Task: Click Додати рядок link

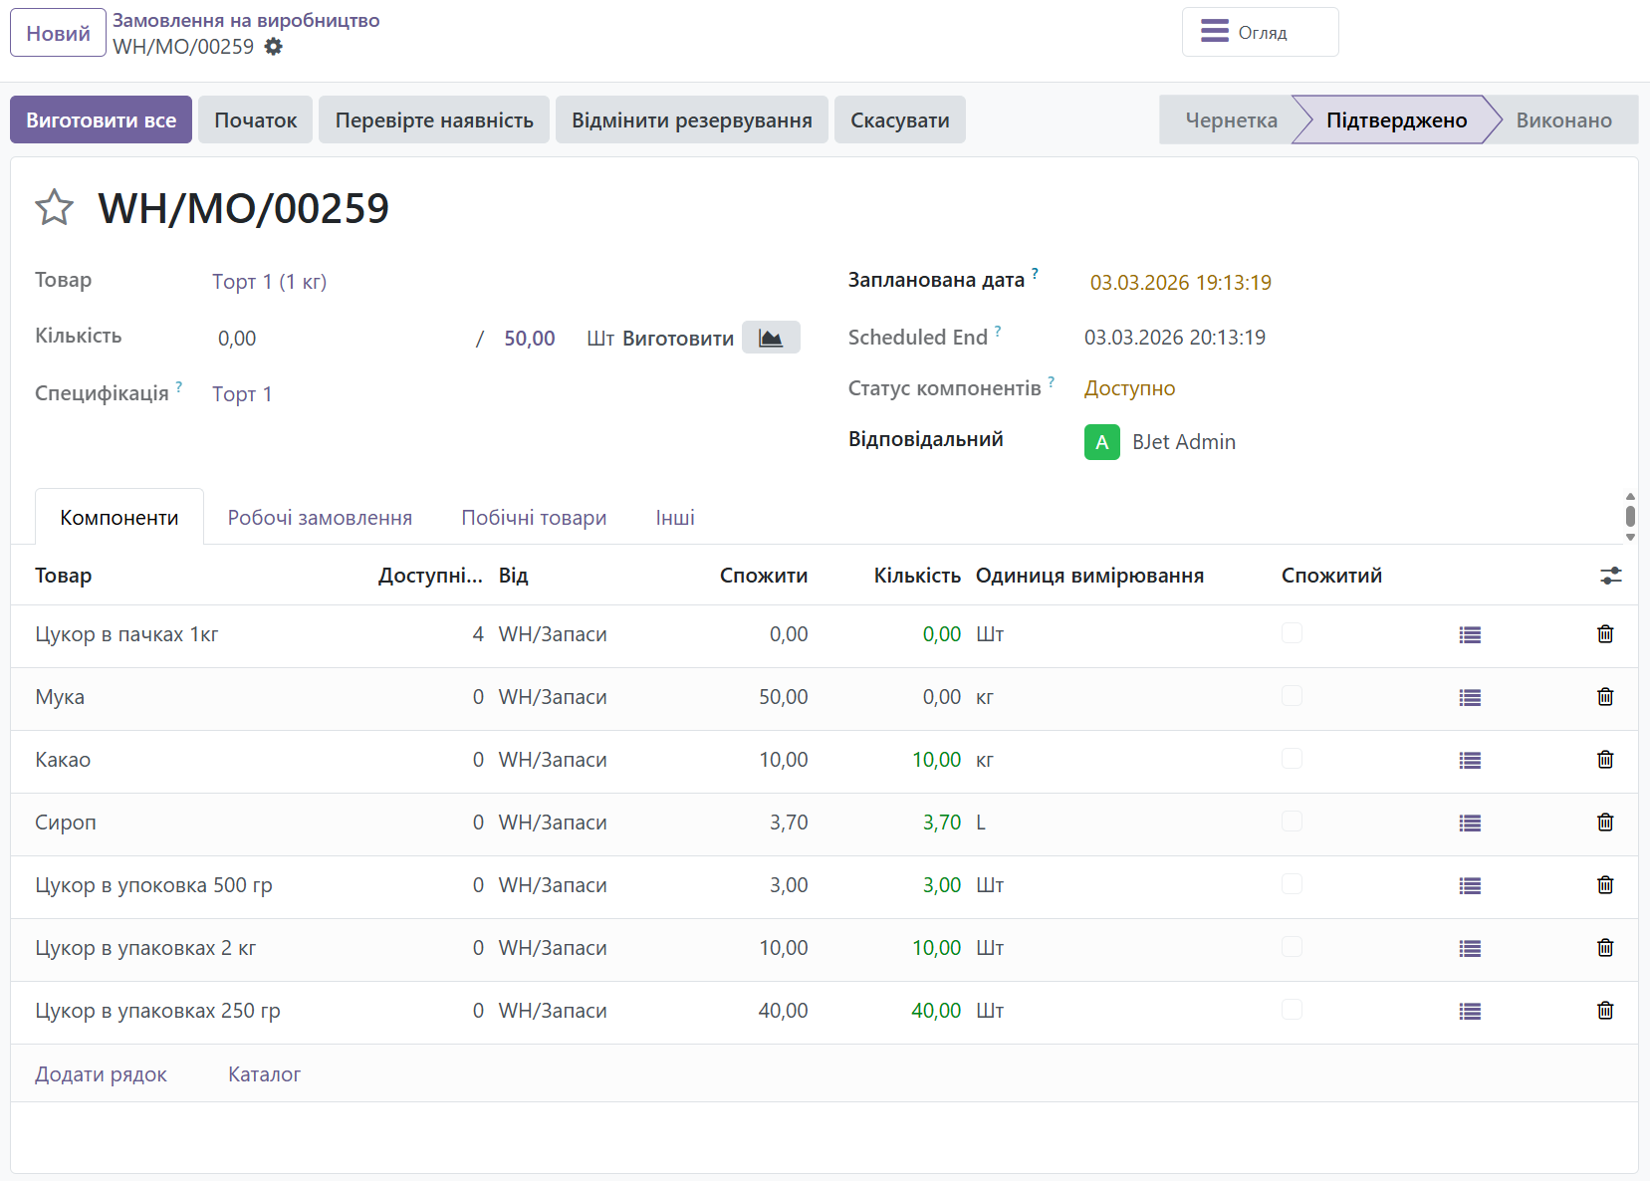Action: coord(101,1074)
